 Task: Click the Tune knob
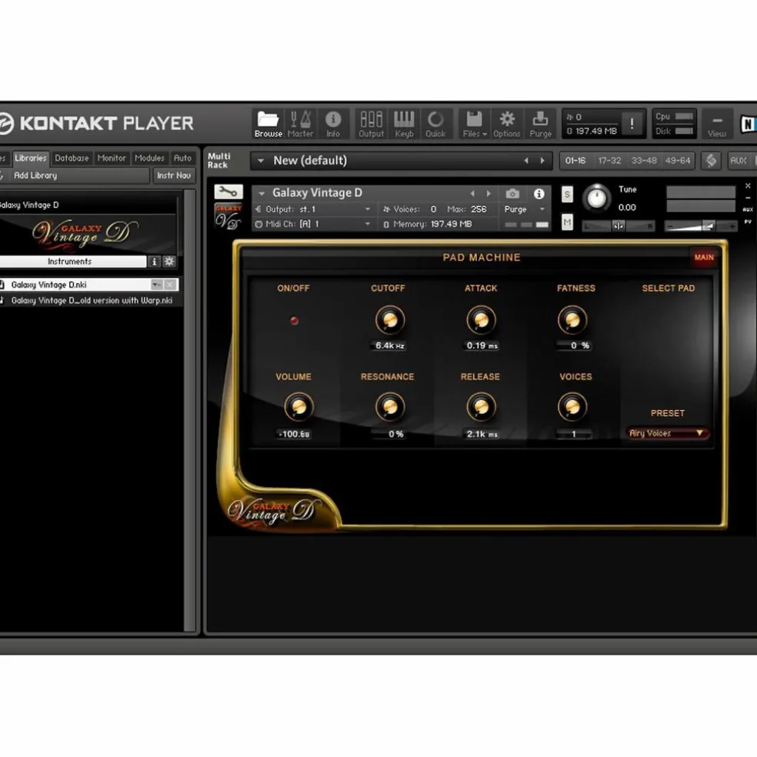[x=597, y=198]
